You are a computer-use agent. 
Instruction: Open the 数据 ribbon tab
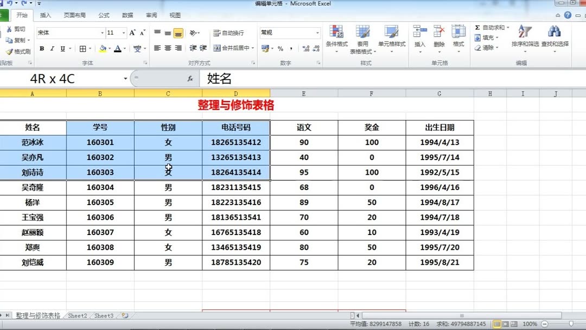128,15
